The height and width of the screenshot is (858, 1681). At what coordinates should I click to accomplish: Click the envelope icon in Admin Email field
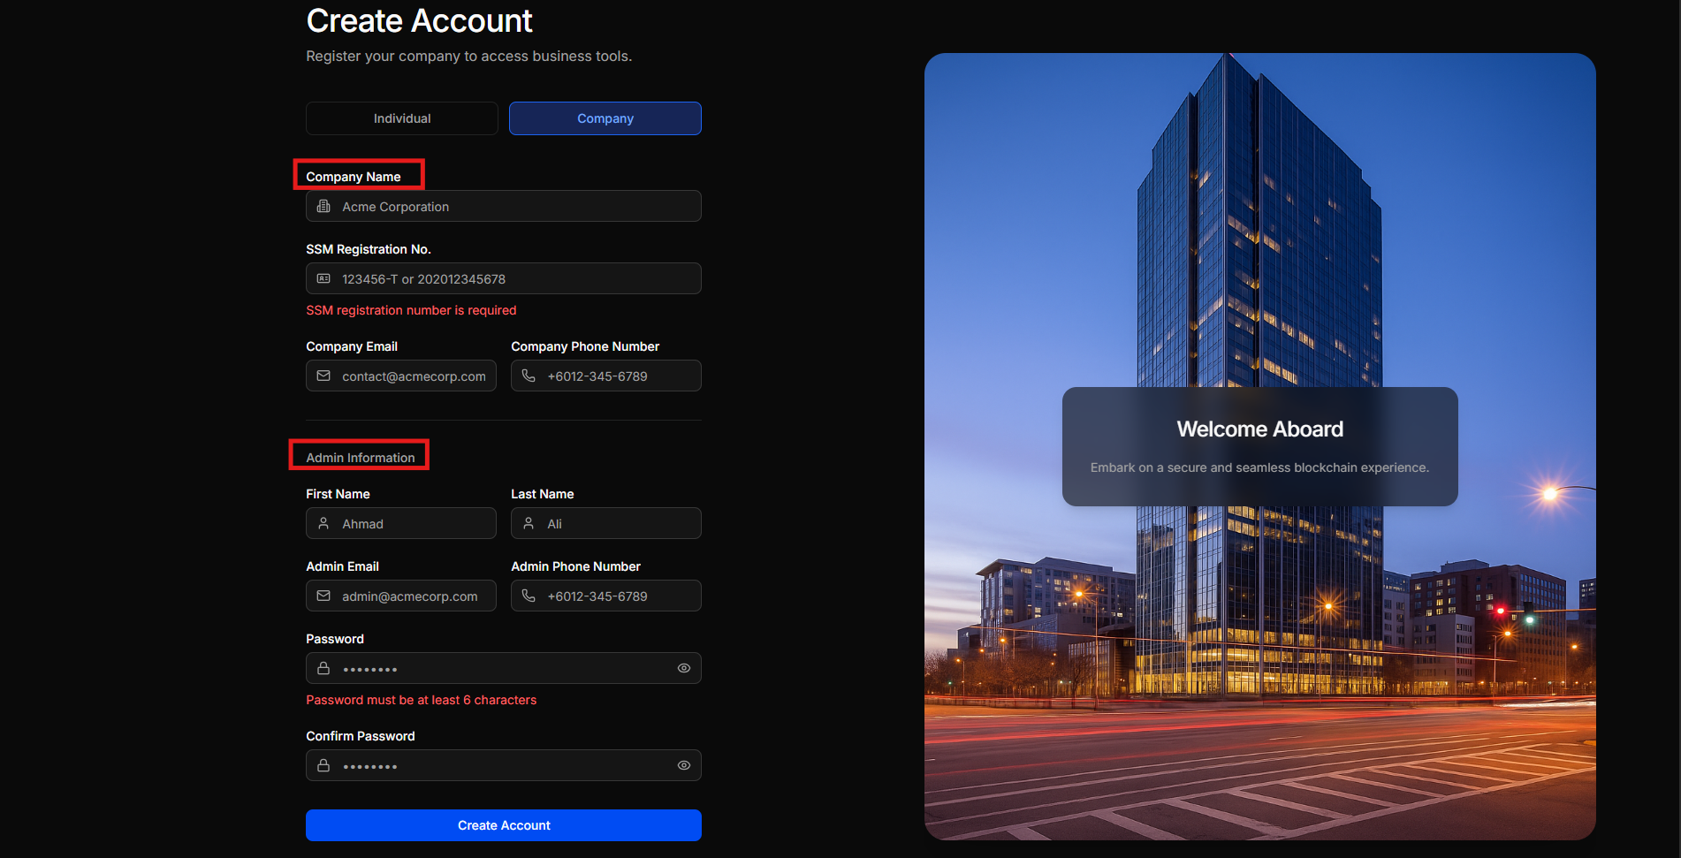324,596
